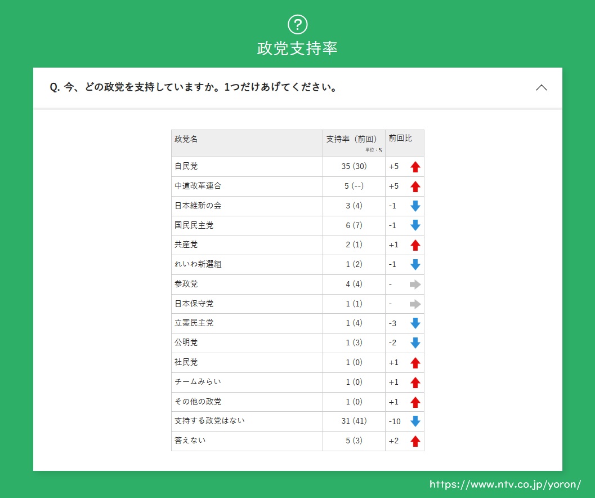Click the red up arrow for 自民党
The image size is (595, 498).
415,167
